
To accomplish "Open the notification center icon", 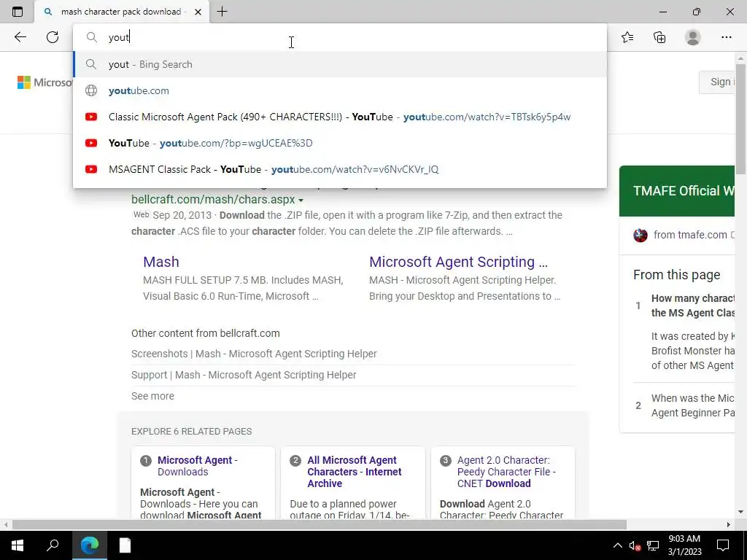I will 723,545.
